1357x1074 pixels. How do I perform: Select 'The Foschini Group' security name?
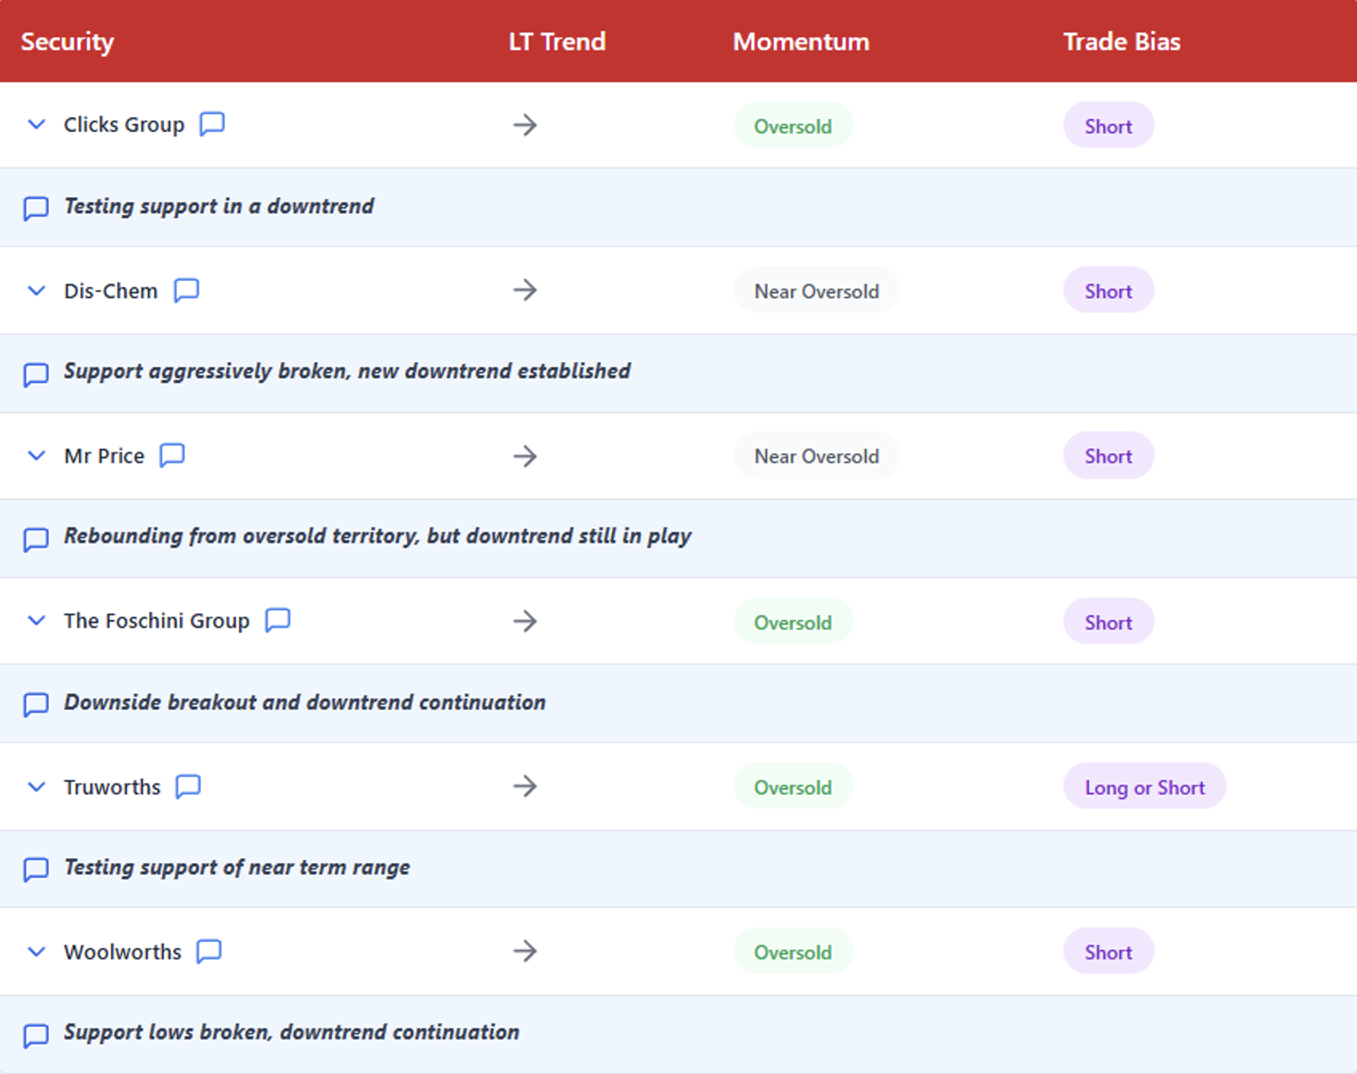(157, 621)
